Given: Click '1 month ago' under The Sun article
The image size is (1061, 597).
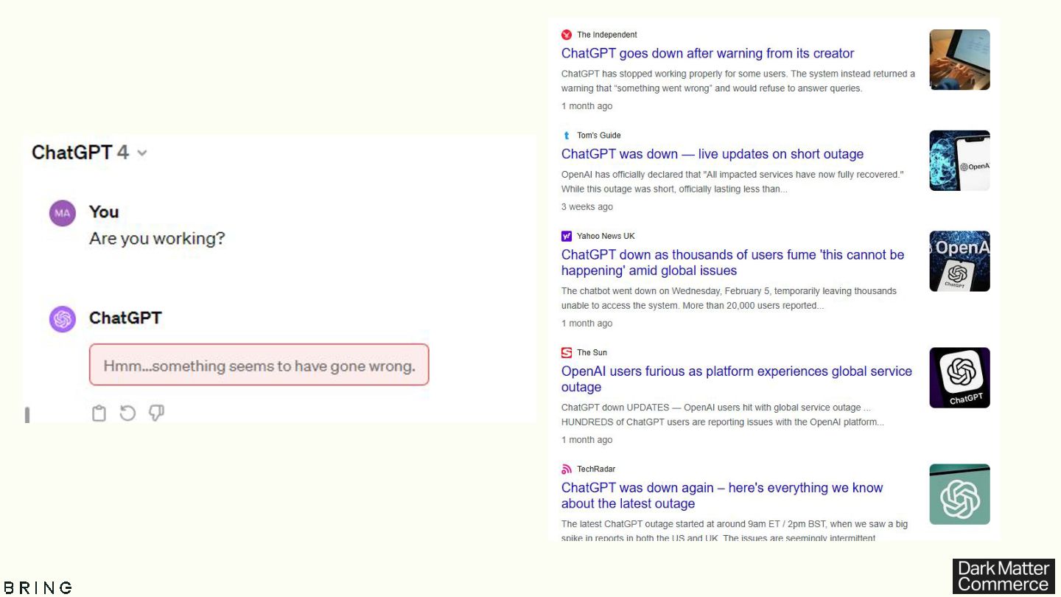Looking at the screenshot, I should coord(587,440).
